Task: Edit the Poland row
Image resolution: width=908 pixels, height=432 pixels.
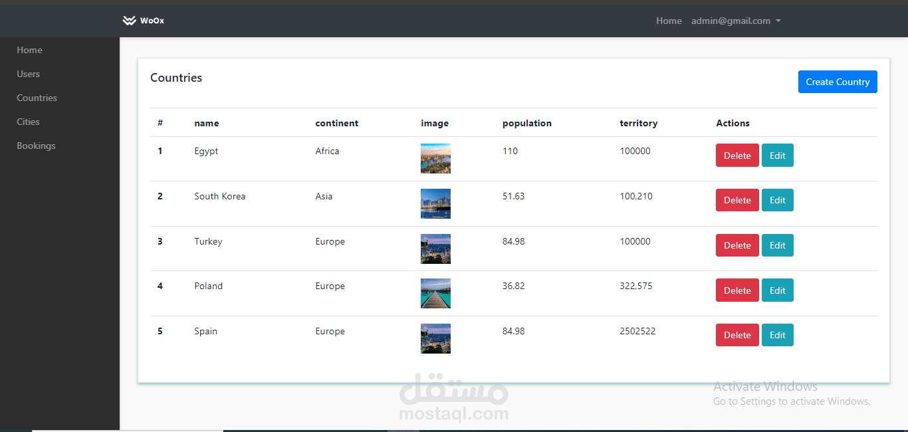Action: [778, 290]
